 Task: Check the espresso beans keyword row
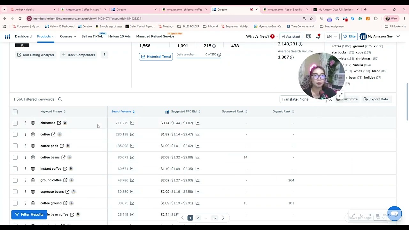[15, 192]
